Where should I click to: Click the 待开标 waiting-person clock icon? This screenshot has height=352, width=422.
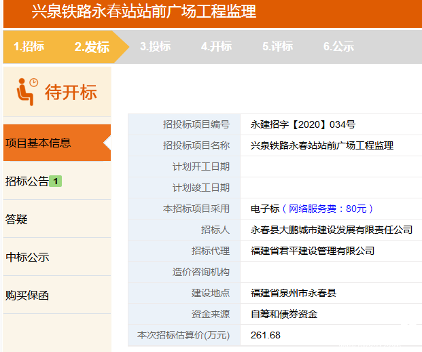point(27,92)
